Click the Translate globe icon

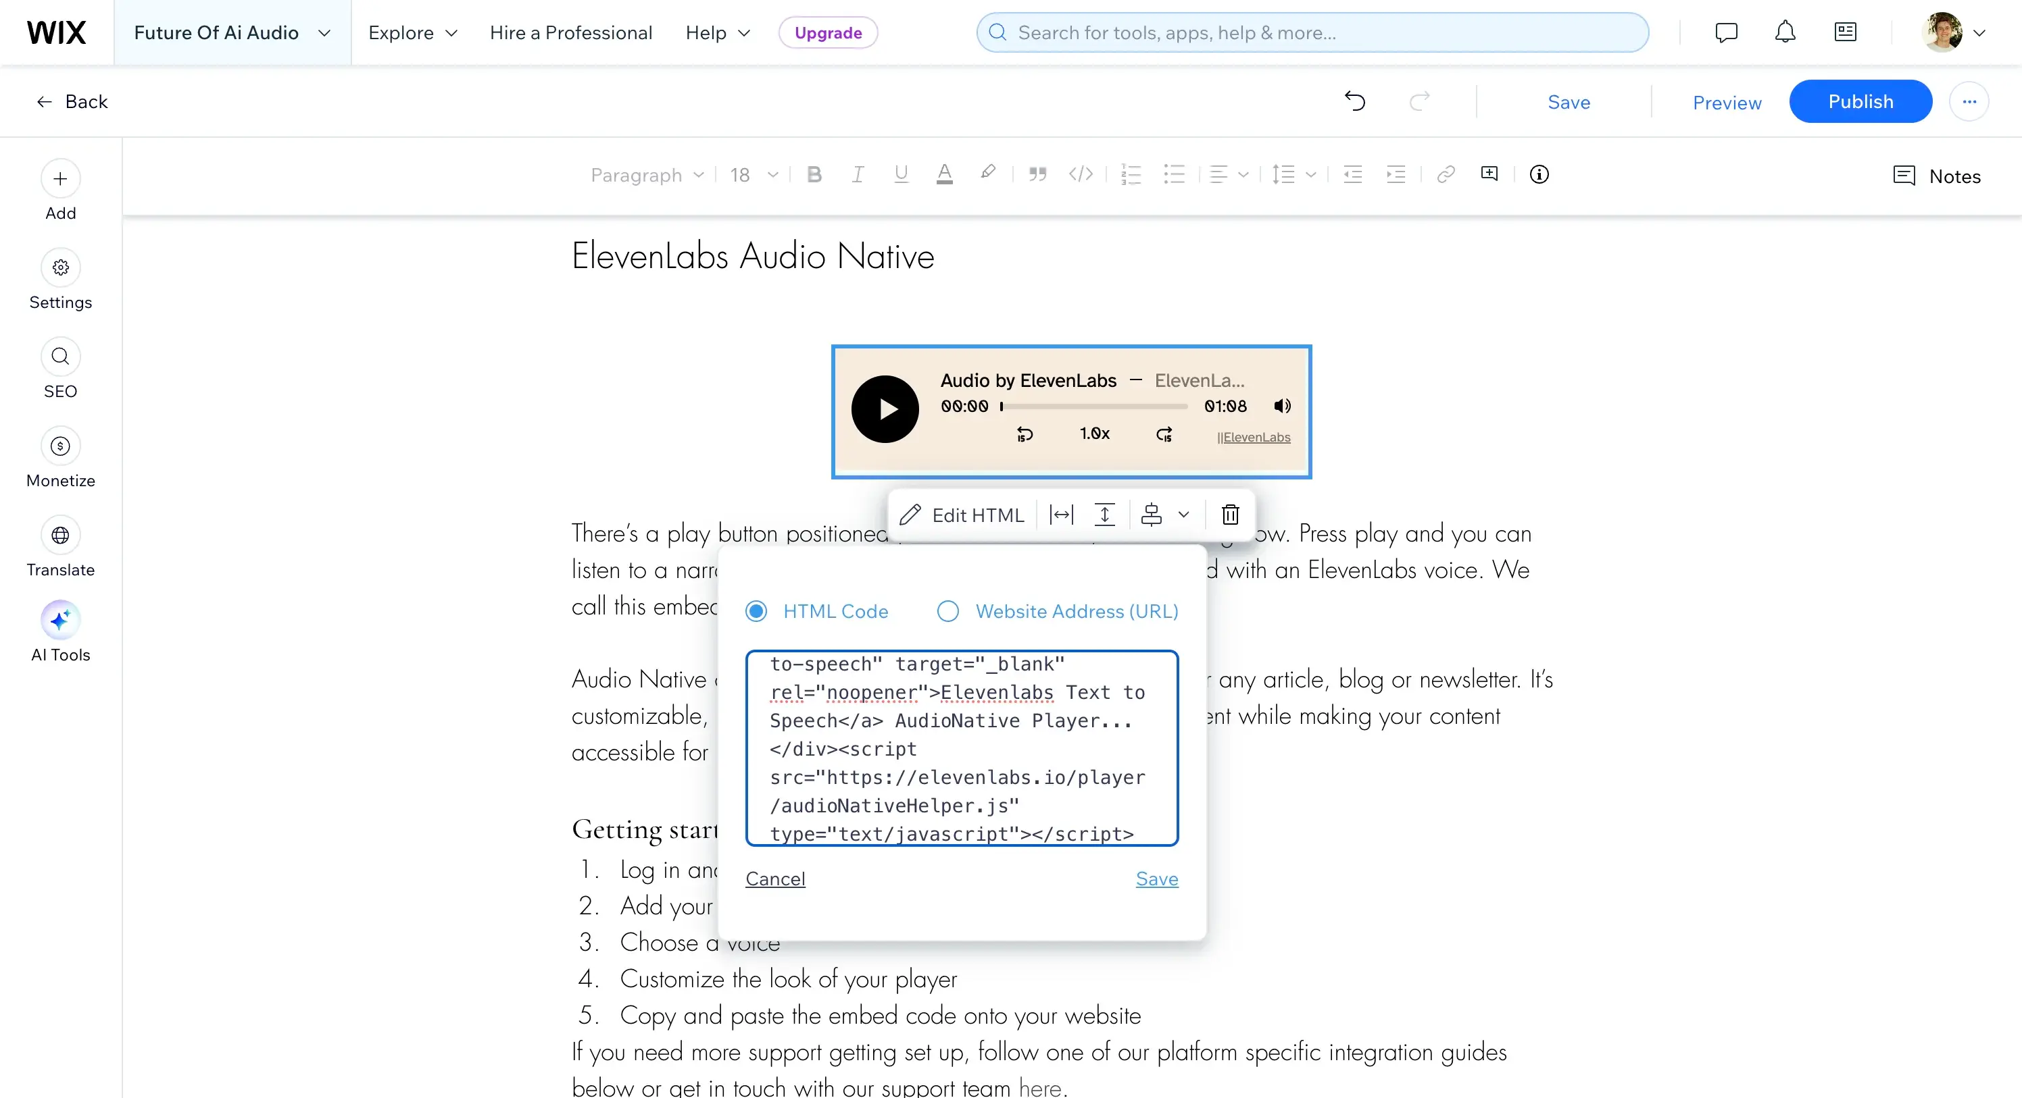click(60, 535)
